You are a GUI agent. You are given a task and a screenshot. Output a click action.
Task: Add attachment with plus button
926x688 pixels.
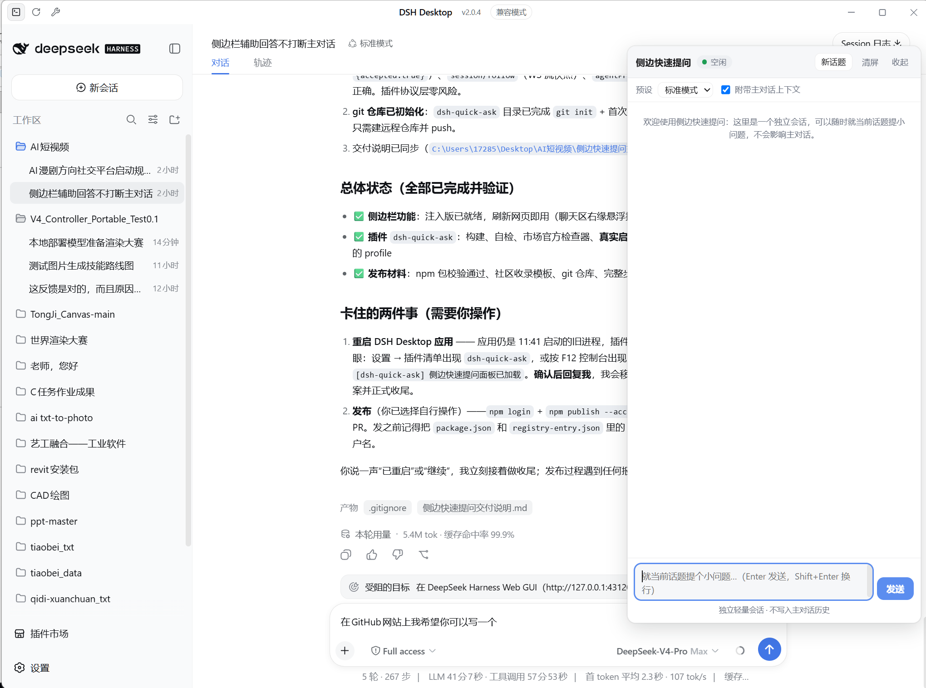point(345,651)
